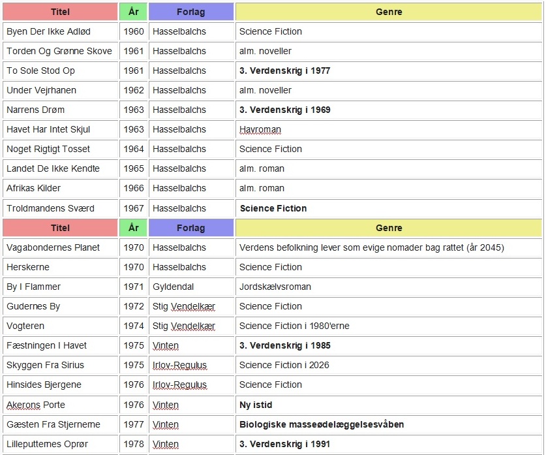546x455 pixels.
Task: Click the blue Forlag header in top table
Action: click(x=190, y=12)
